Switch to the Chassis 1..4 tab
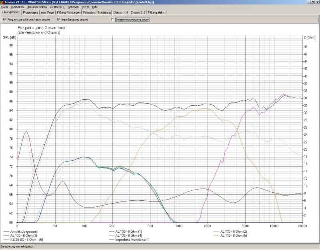This screenshot has width=320, height=250. pos(121,12)
